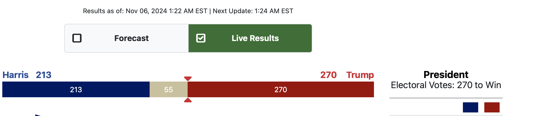The height and width of the screenshot is (116, 546).
Task: Tick the empty Forecast checkbox icon
Action: point(77,38)
